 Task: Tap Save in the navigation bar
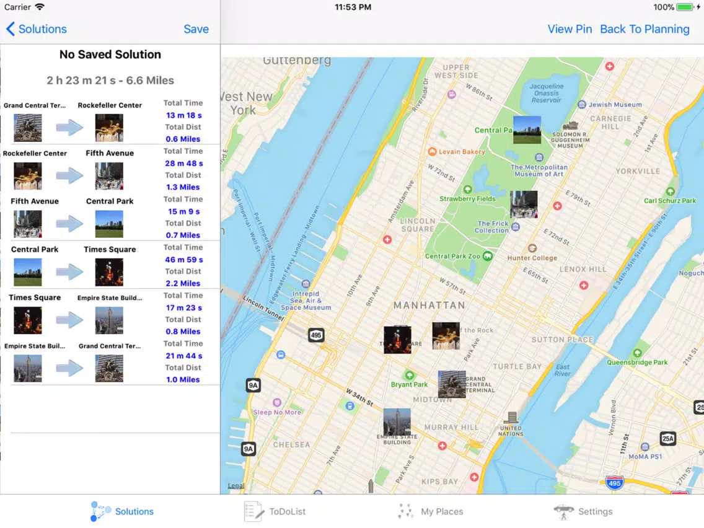[196, 29]
